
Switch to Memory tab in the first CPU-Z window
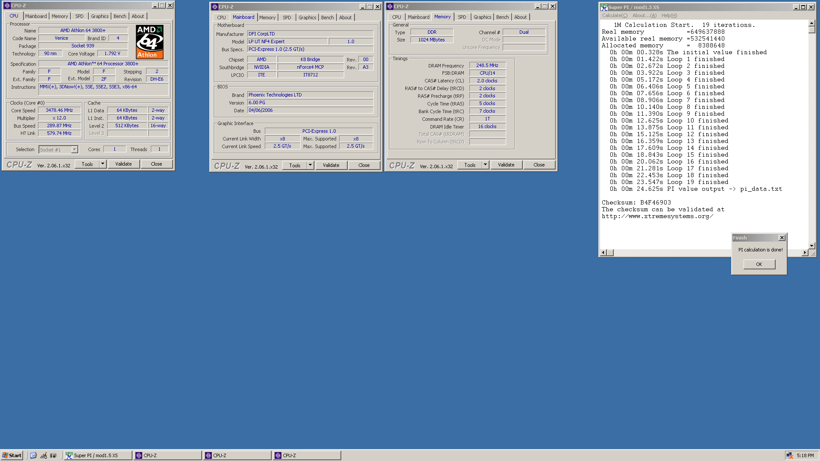(60, 16)
